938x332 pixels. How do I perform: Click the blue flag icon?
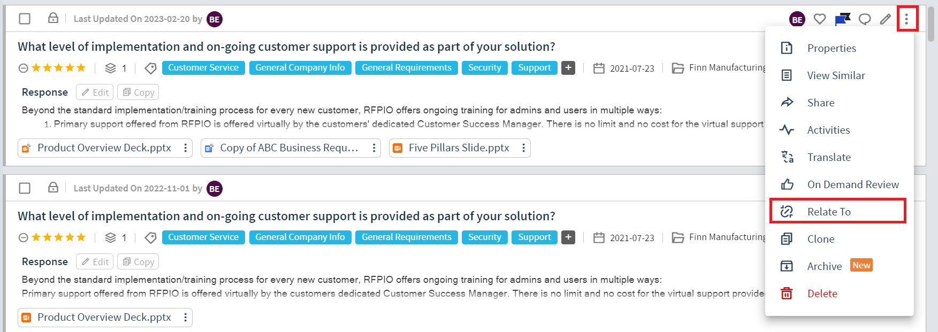842,19
